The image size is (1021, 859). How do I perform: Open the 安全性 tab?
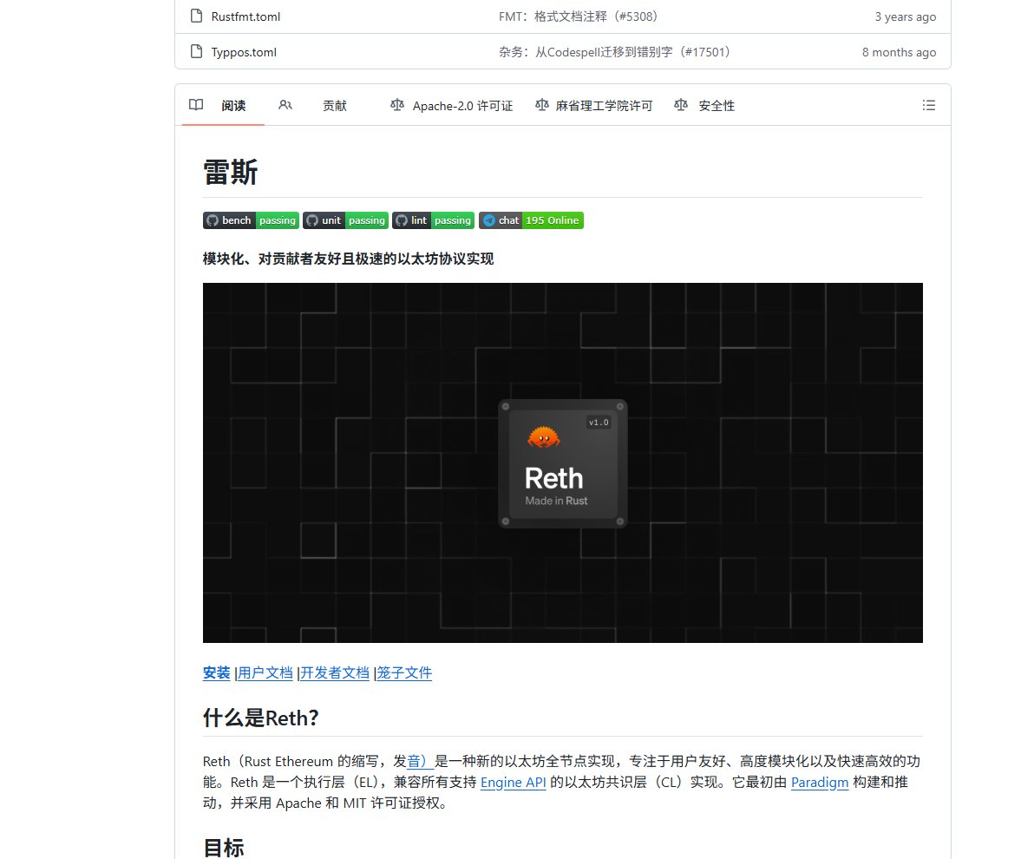(717, 106)
